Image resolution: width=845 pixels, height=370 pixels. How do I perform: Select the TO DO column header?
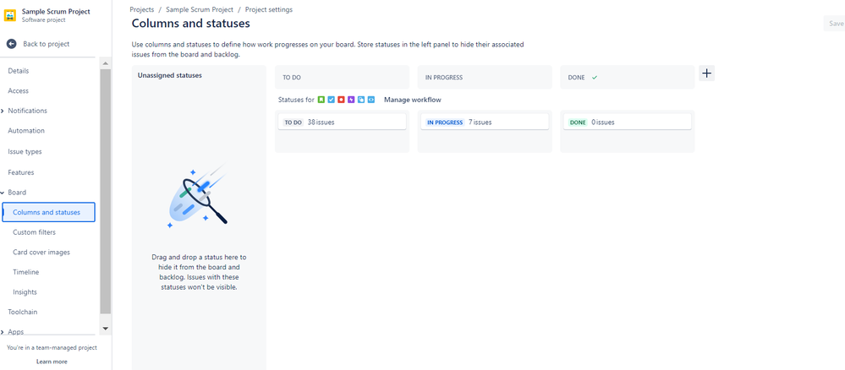(x=342, y=77)
